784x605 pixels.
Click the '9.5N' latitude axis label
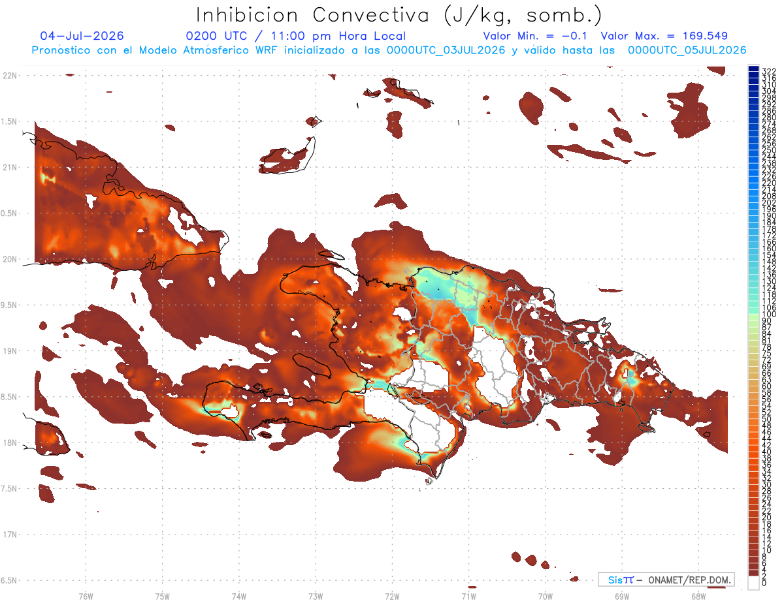(10, 305)
